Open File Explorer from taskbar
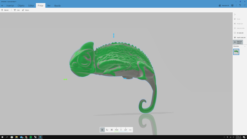 click(16, 137)
